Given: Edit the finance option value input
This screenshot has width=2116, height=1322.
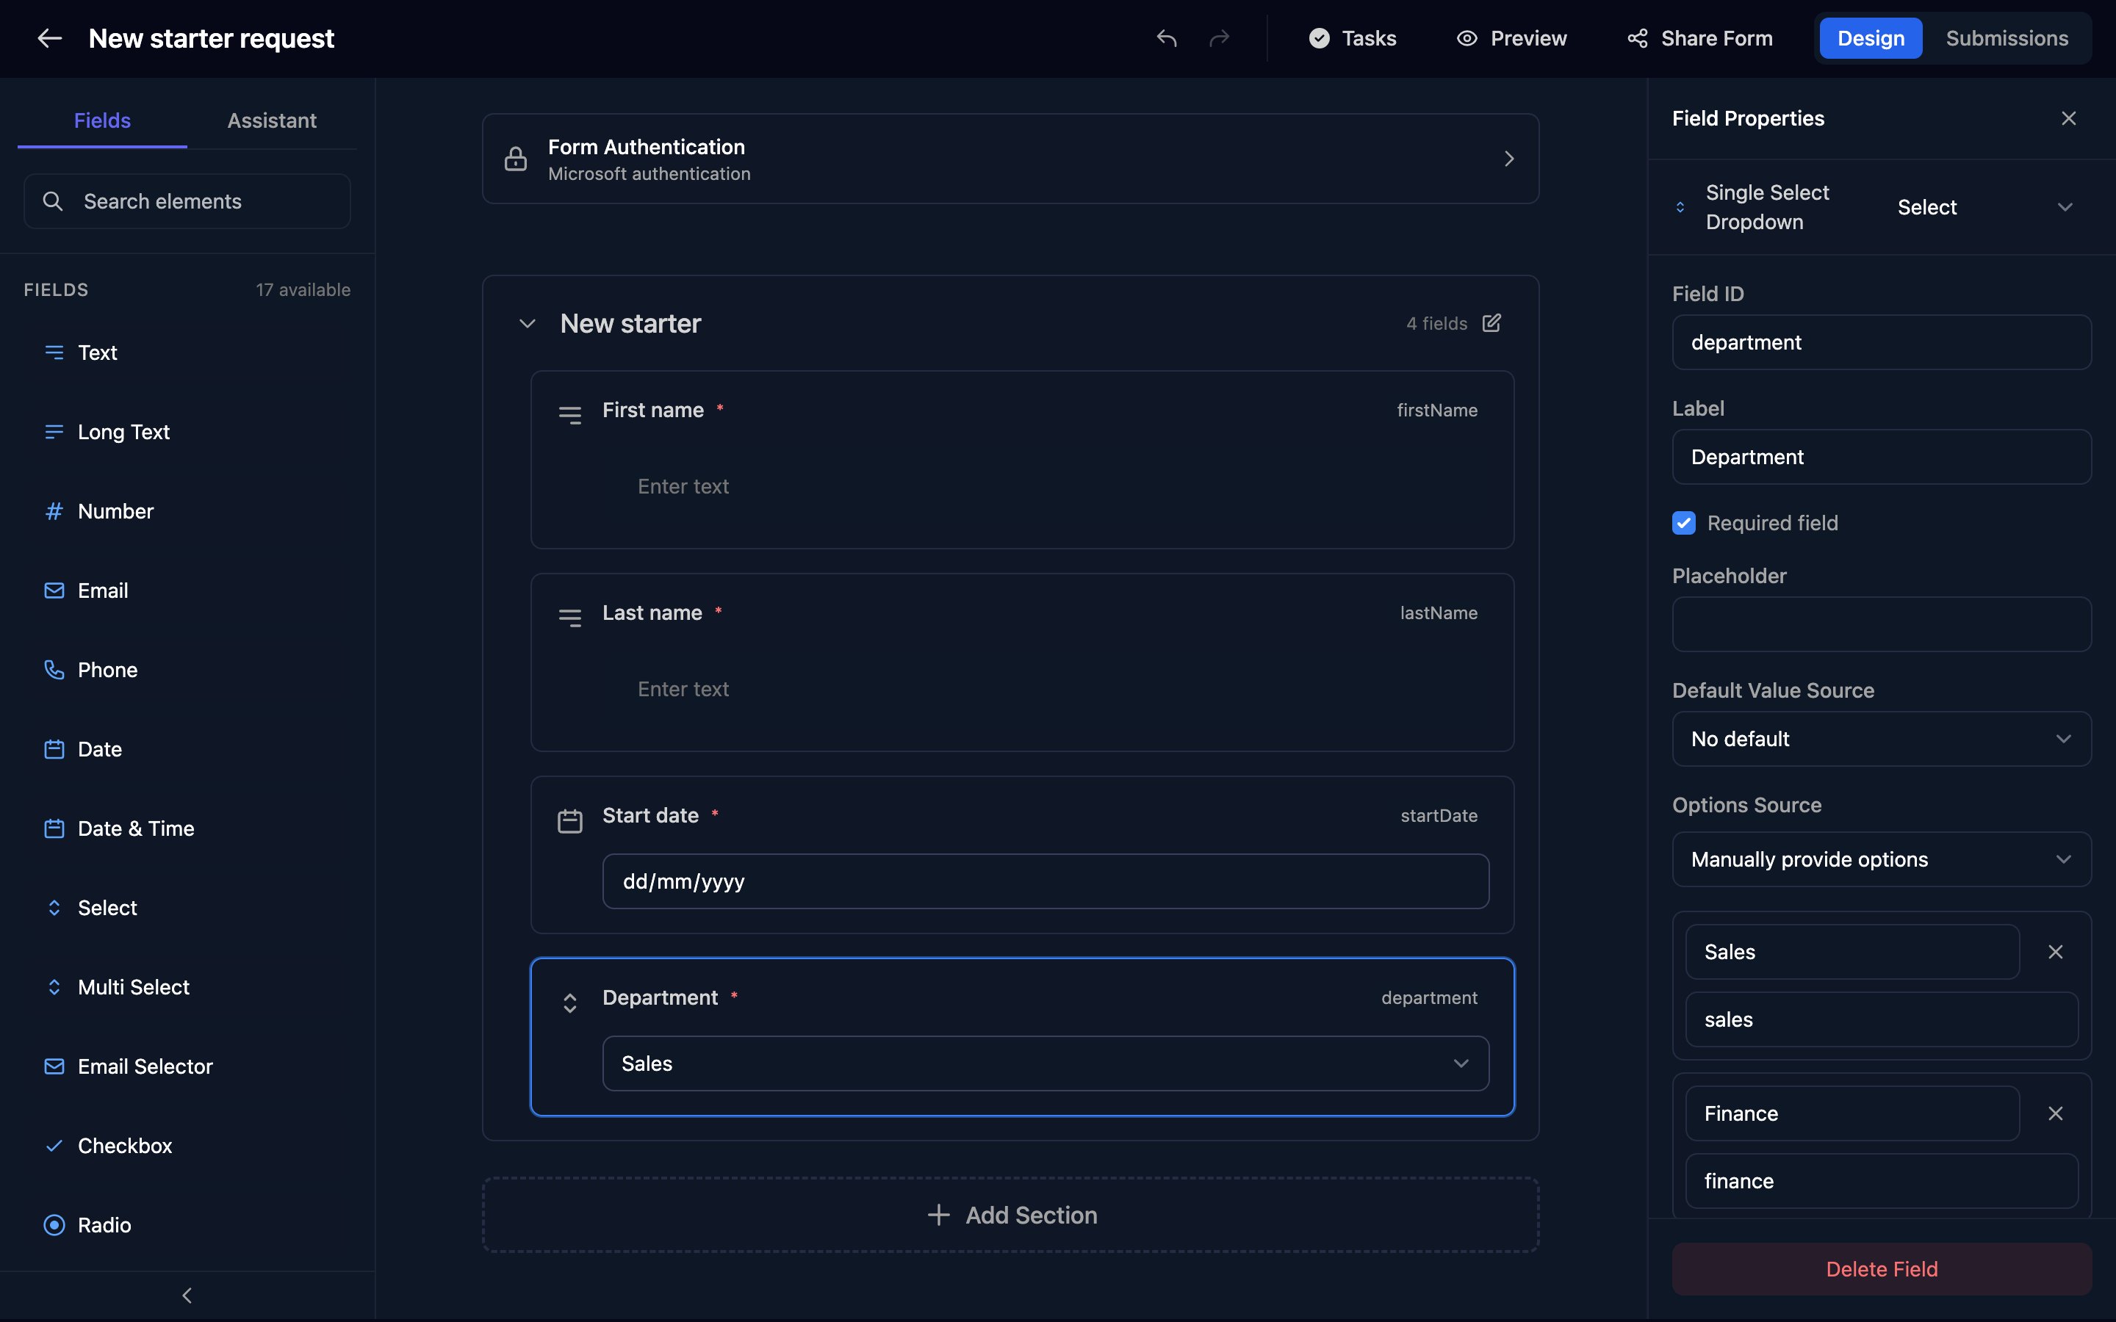Looking at the screenshot, I should click(1882, 1181).
